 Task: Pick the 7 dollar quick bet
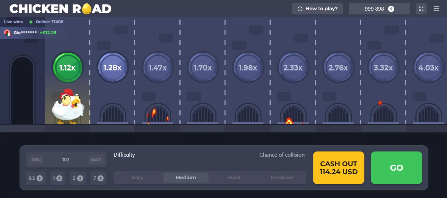click(x=98, y=178)
